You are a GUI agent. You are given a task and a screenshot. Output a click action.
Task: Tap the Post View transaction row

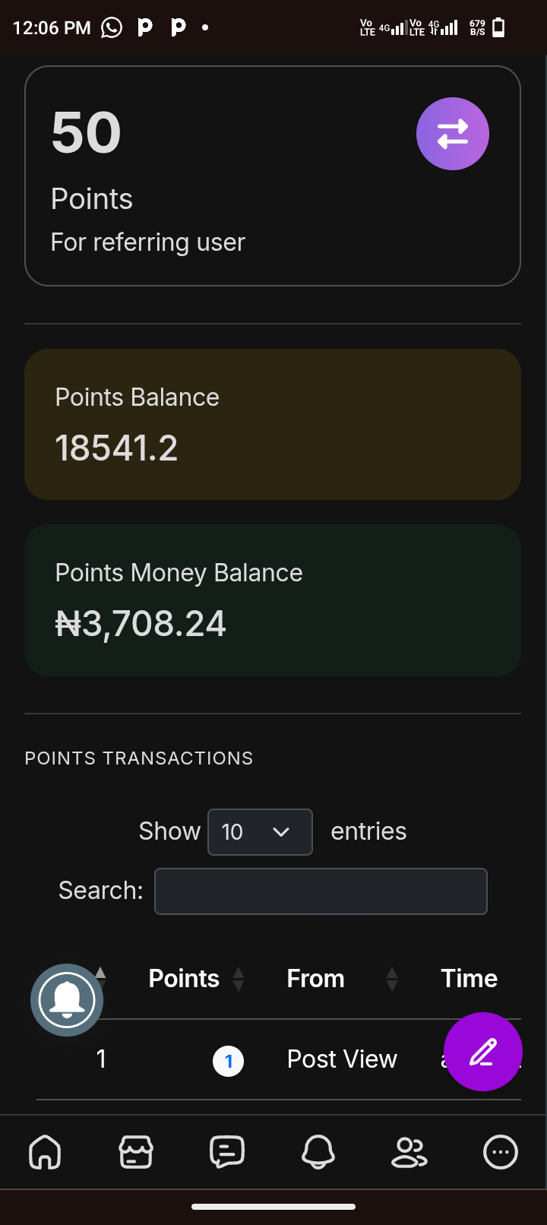[x=342, y=1059]
